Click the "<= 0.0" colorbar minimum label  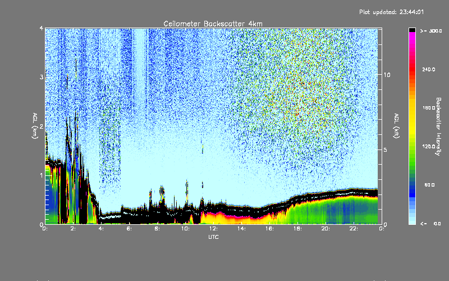point(430,224)
